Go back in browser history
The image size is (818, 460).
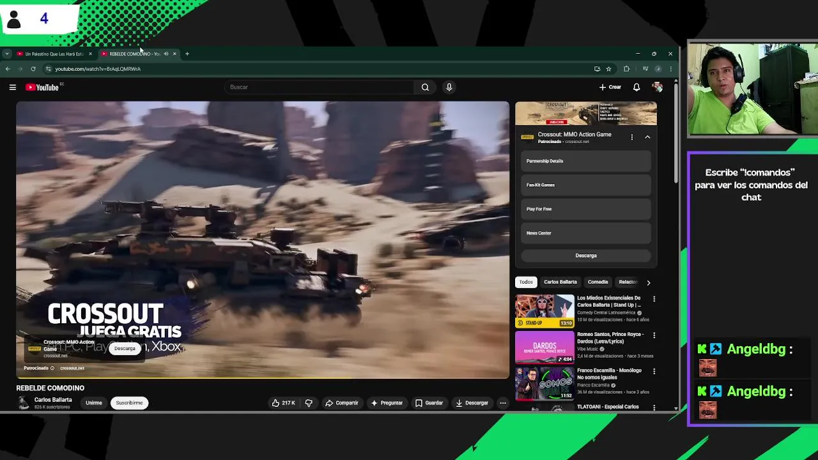tap(8, 69)
